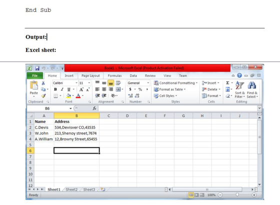Open Cell Styles dropdown
The height and width of the screenshot is (205, 280).
tap(165, 96)
